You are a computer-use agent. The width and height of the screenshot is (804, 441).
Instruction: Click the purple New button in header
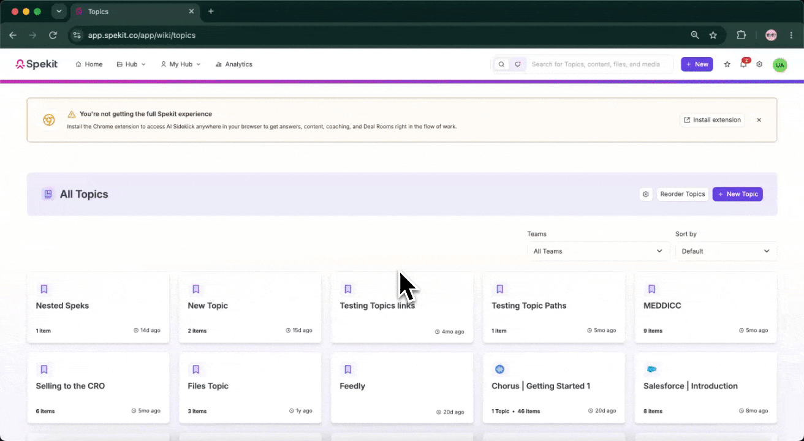point(697,64)
